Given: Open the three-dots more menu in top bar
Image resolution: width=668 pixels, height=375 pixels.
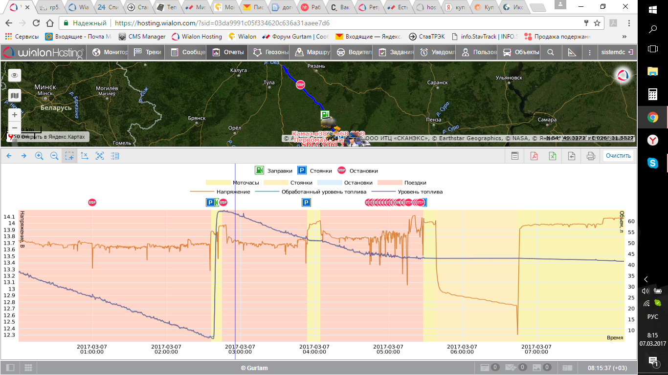Looking at the screenshot, I should click(x=590, y=52).
